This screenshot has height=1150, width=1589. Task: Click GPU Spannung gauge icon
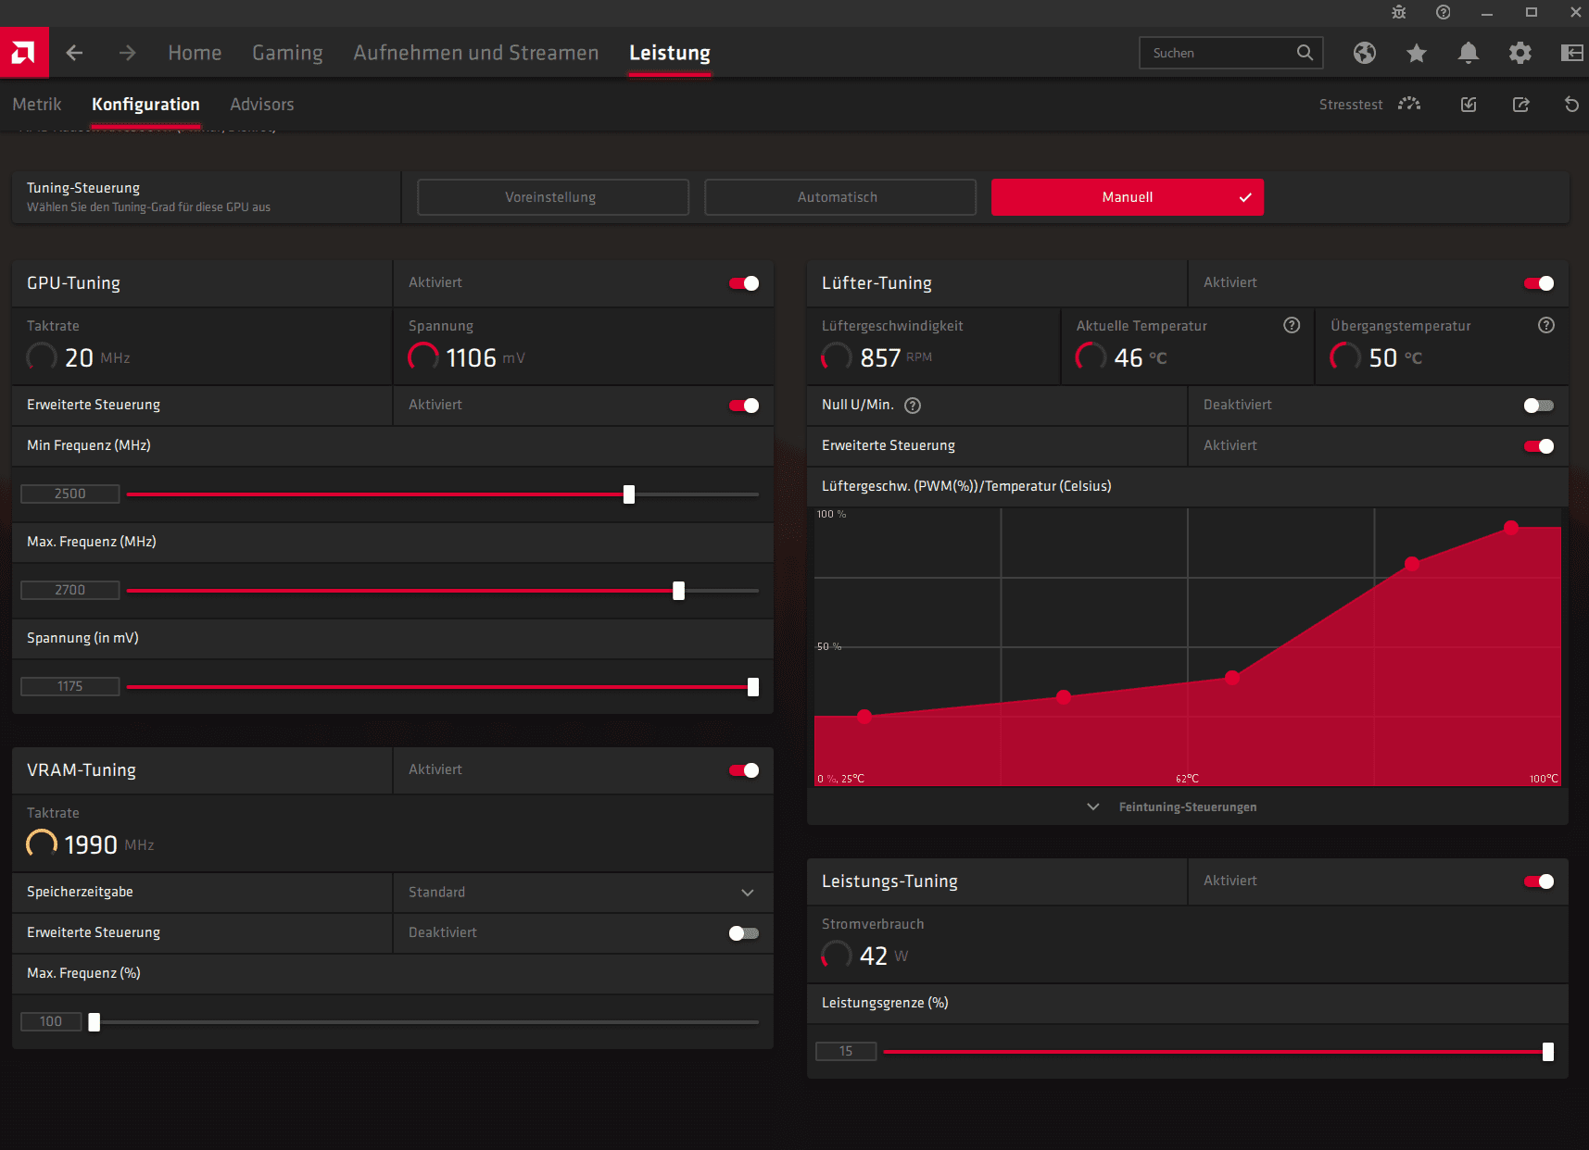pyautogui.click(x=423, y=356)
